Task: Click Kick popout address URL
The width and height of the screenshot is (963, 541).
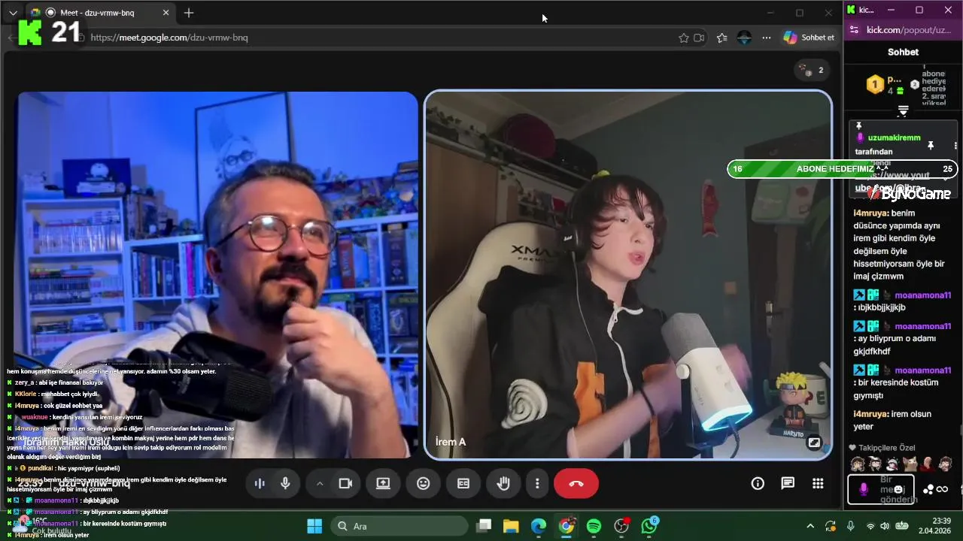Action: [909, 29]
